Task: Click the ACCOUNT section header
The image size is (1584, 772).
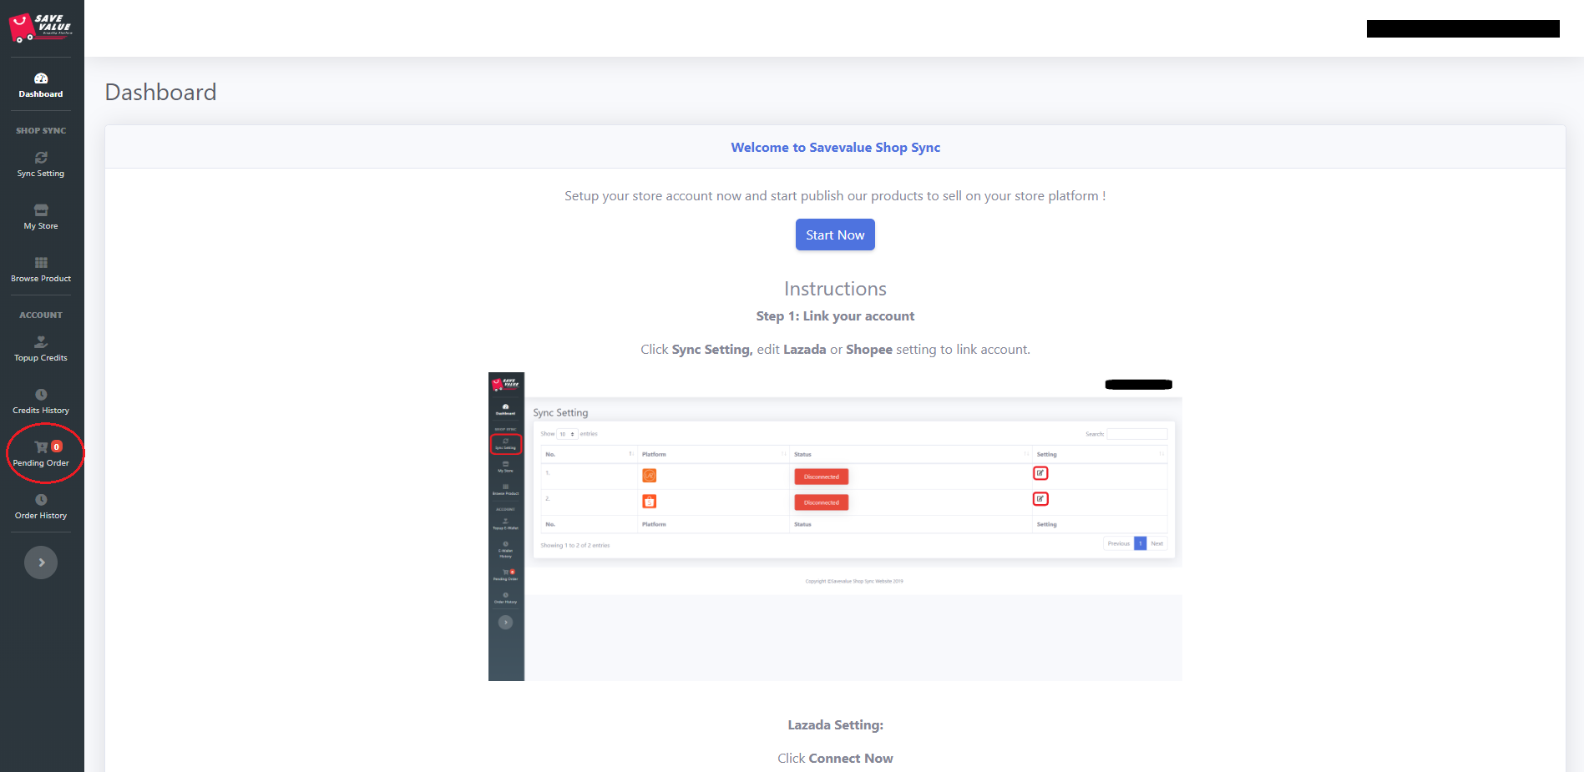Action: coord(41,315)
